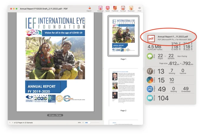This screenshot has width=201, height=135.
Task: Click the Stories book icon
Action: 150,98
